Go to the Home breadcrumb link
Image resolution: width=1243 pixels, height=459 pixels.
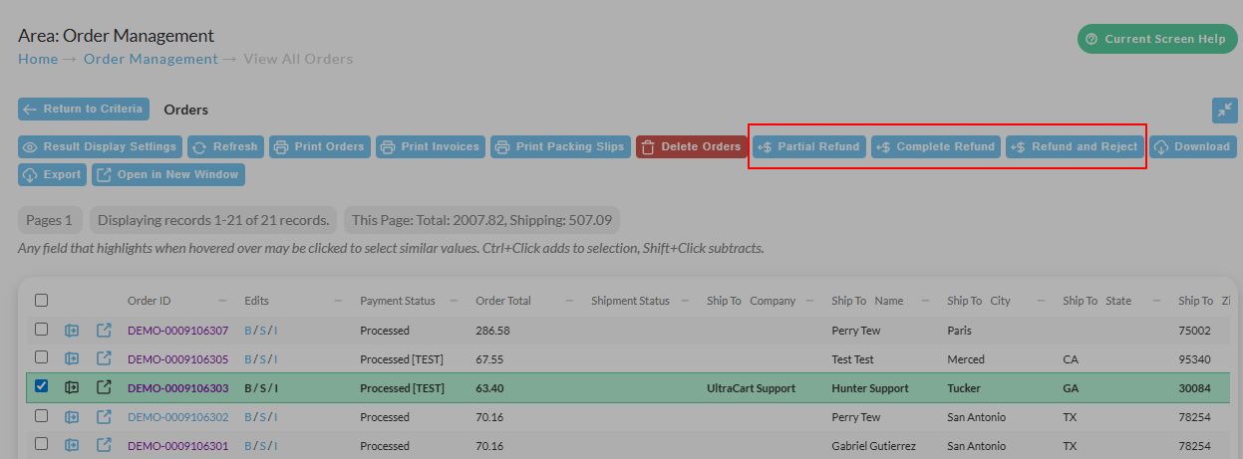click(38, 59)
